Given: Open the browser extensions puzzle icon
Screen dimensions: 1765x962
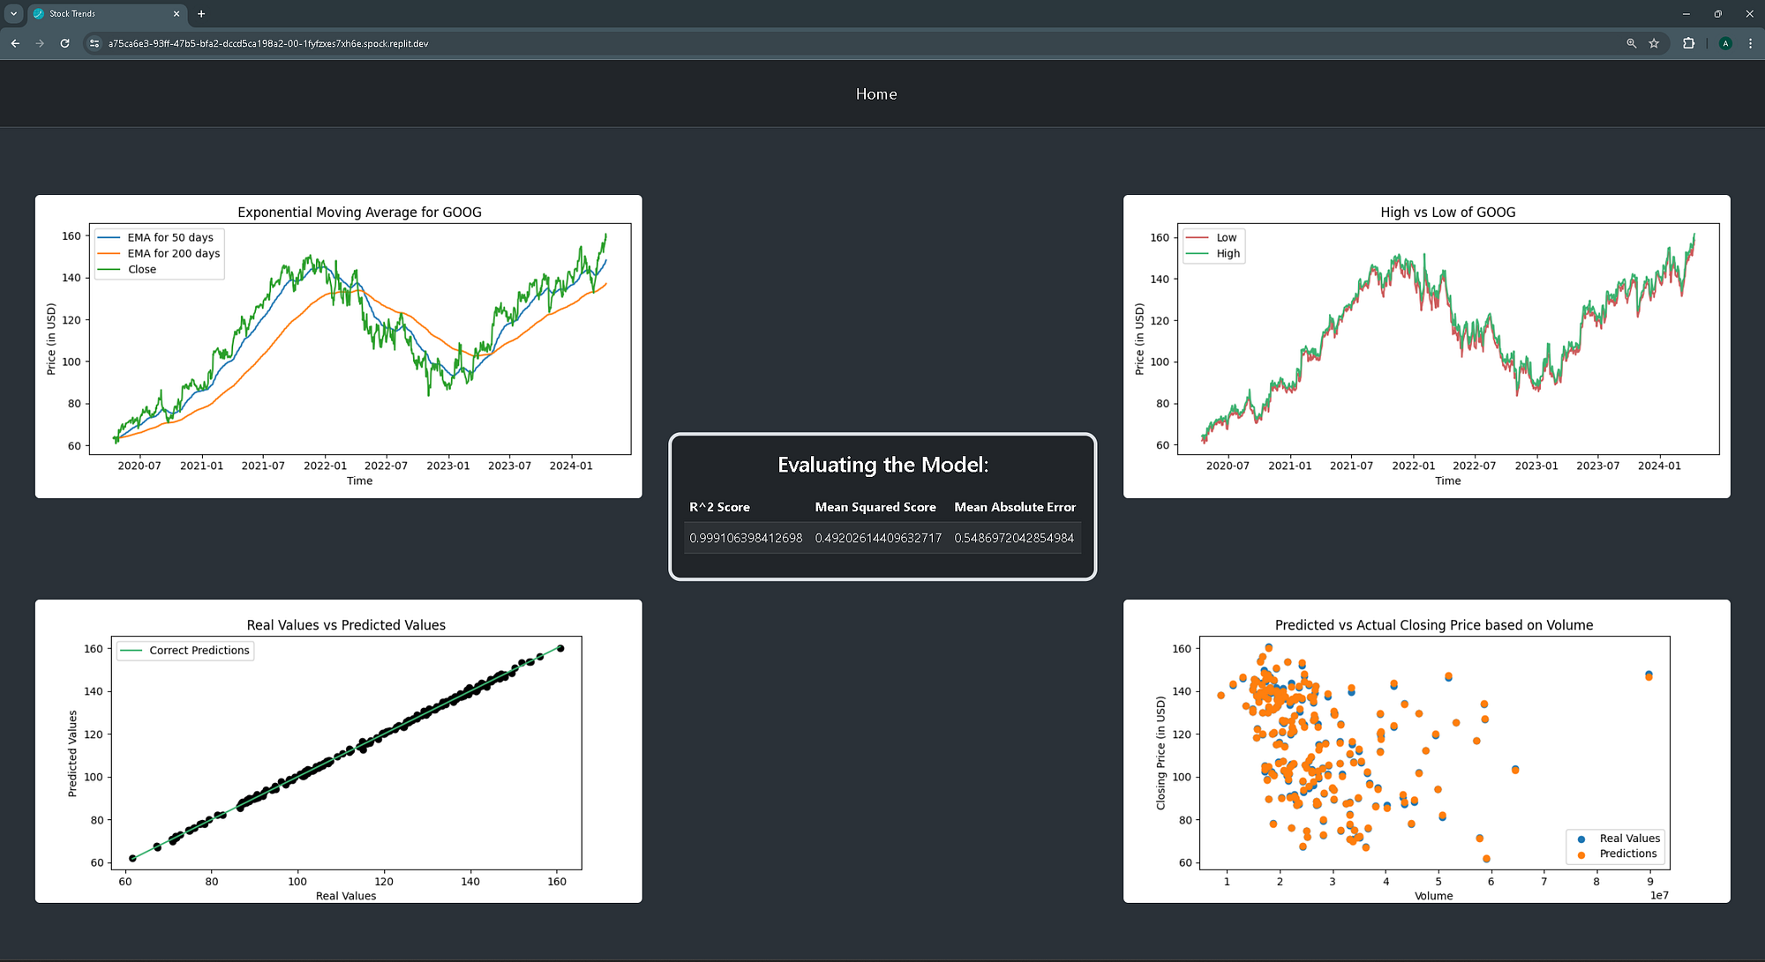Looking at the screenshot, I should tap(1688, 43).
